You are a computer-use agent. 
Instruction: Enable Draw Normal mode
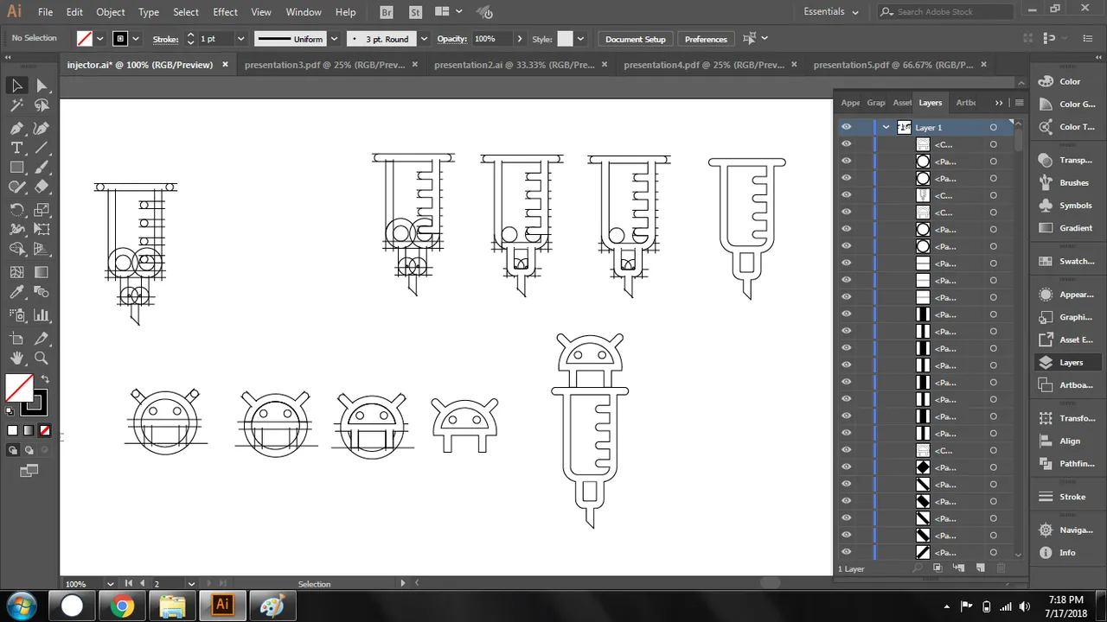[x=13, y=450]
